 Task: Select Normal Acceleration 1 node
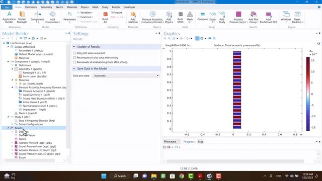coord(40,106)
